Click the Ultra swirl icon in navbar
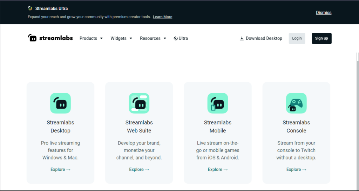This screenshot has height=191, width=359. 176,39
